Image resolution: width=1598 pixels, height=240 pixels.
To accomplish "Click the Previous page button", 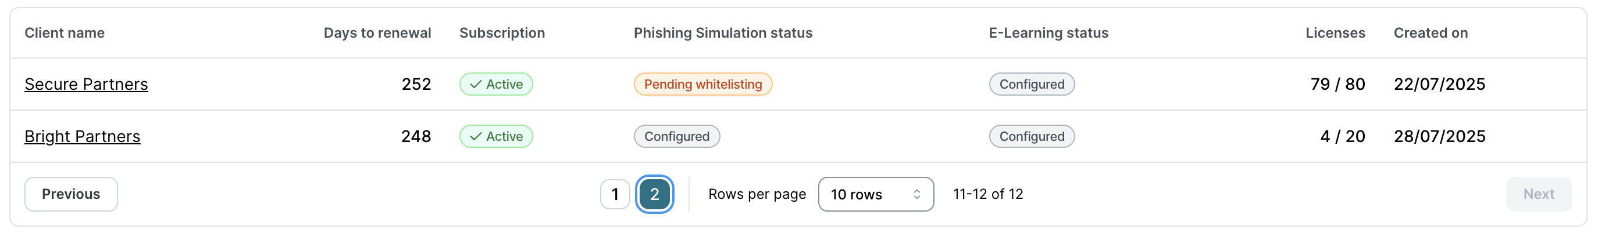I will click(x=71, y=194).
